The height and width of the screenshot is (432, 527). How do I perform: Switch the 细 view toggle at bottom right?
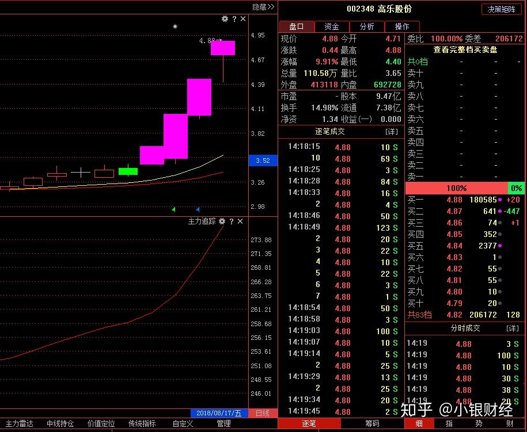(419, 425)
